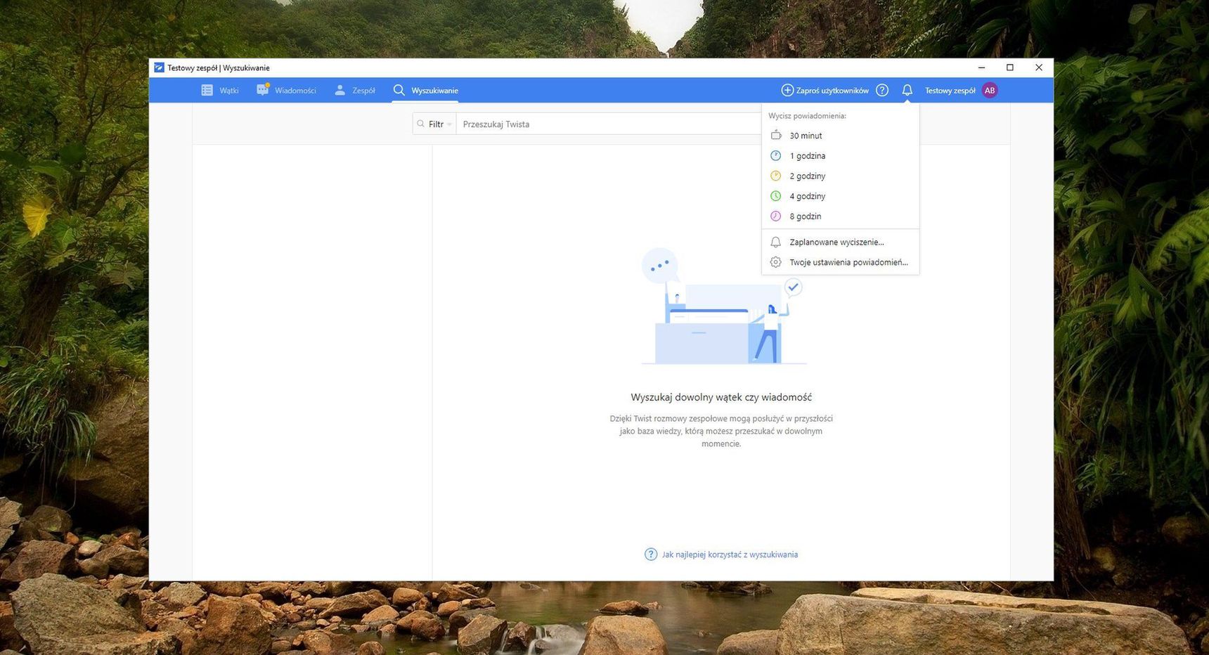The height and width of the screenshot is (655, 1209).
Task: Click pink clock icon next to 8 godzin
Action: pyautogui.click(x=776, y=216)
